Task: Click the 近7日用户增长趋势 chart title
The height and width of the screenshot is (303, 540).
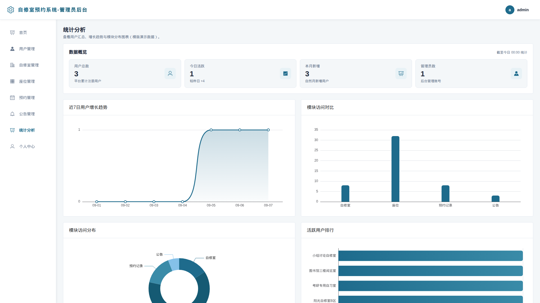Action: point(88,107)
